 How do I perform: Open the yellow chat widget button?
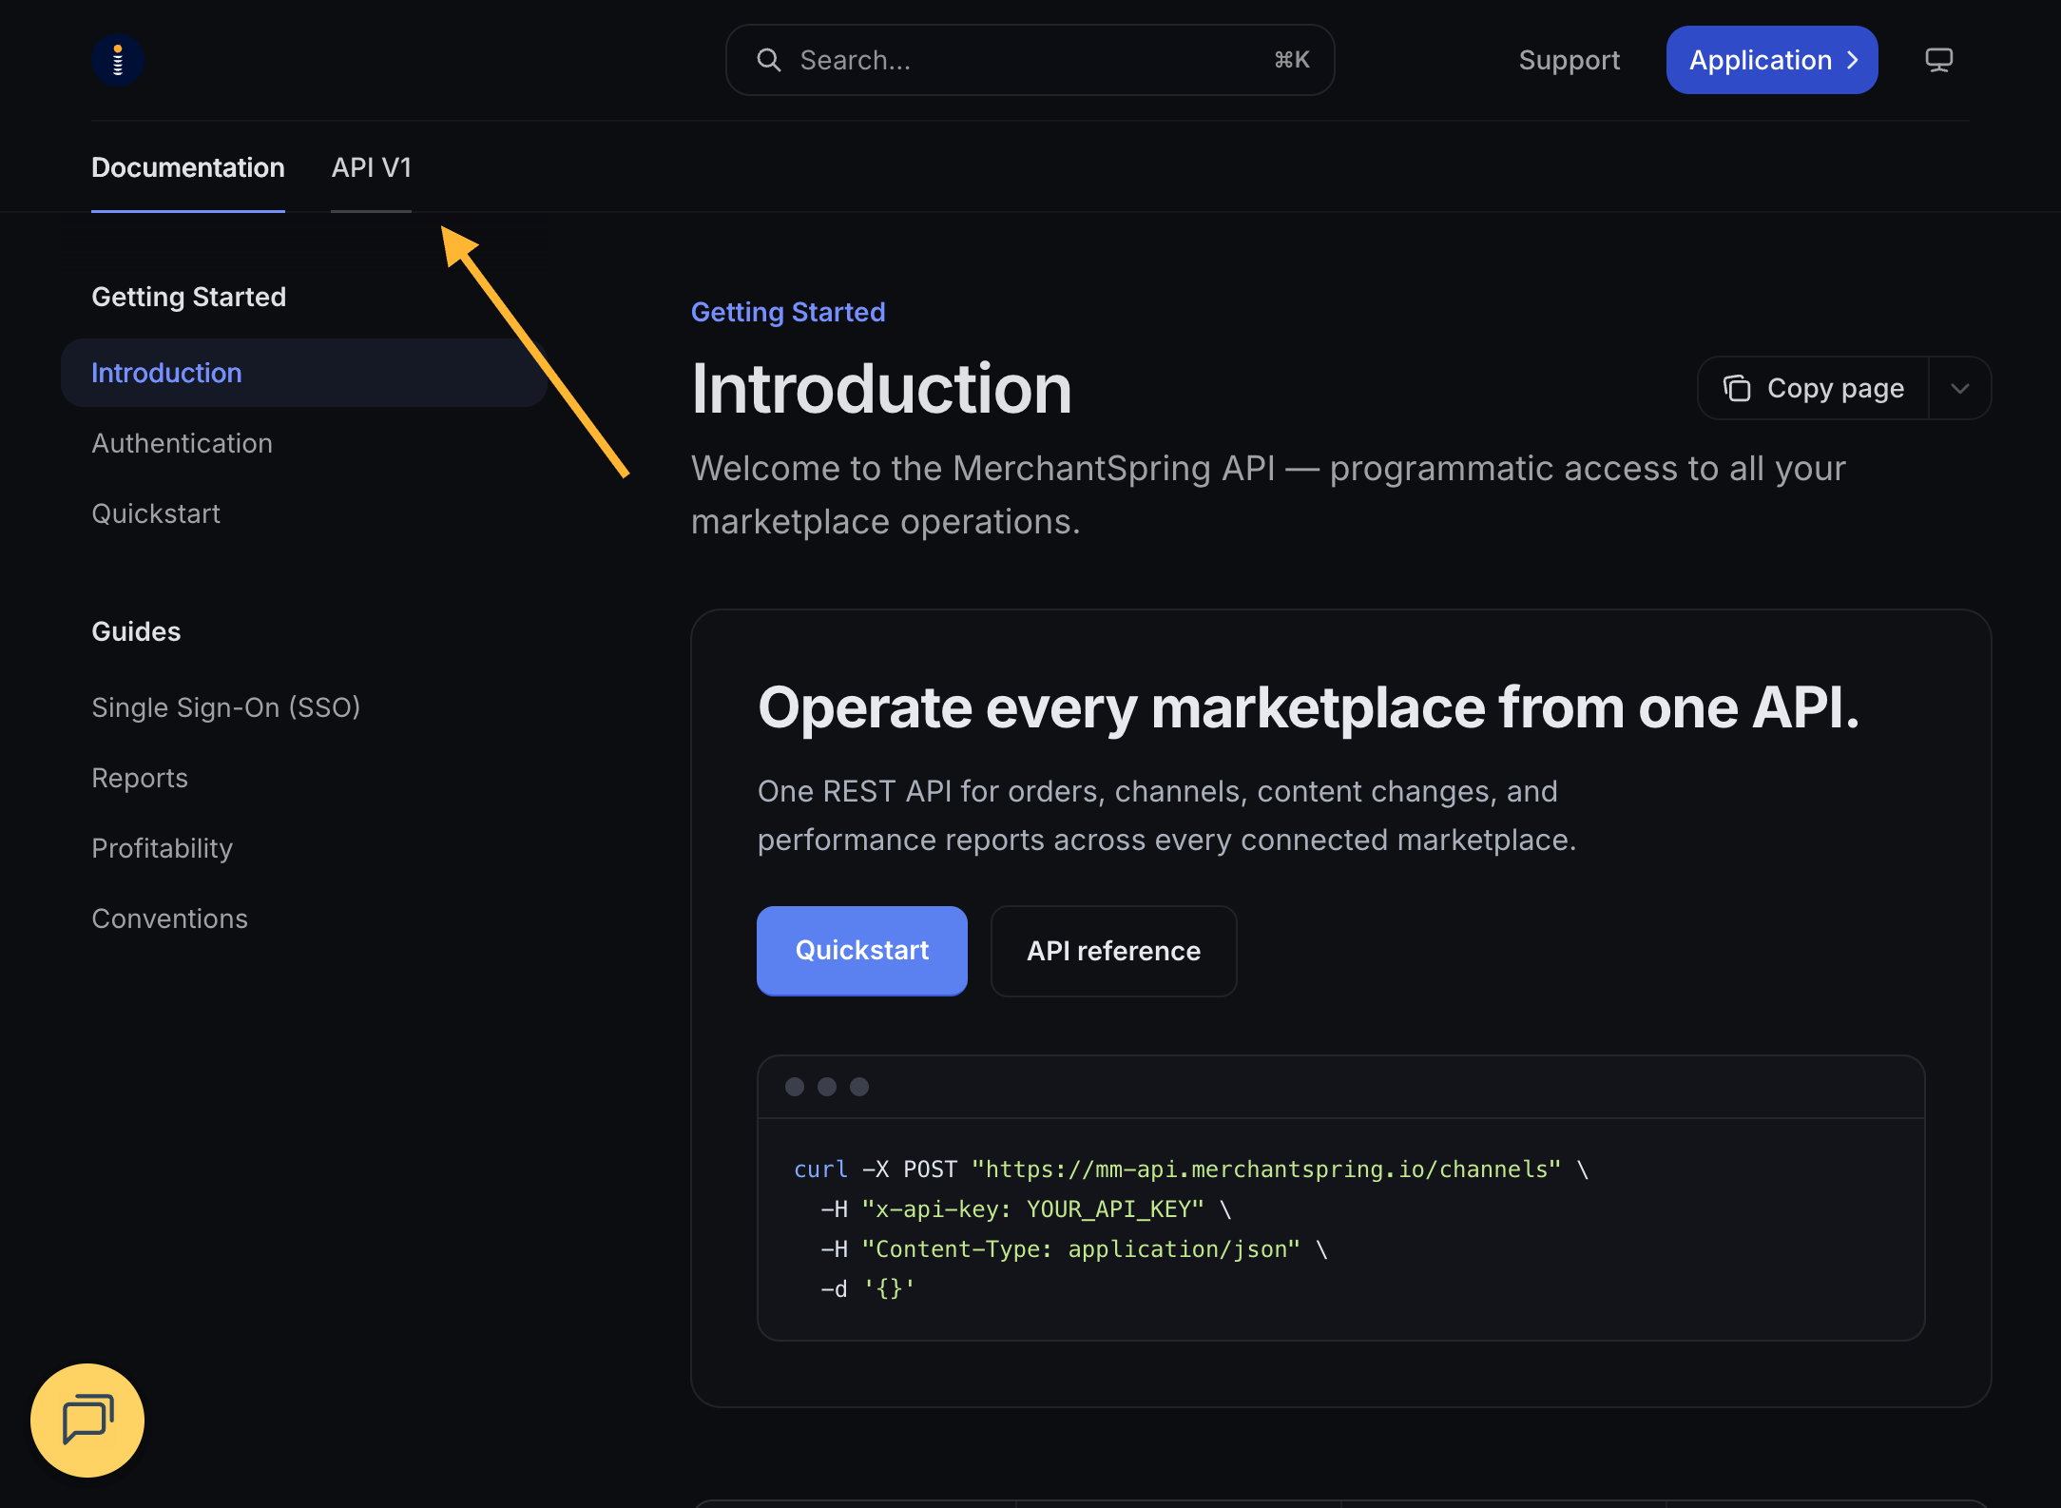coord(87,1420)
